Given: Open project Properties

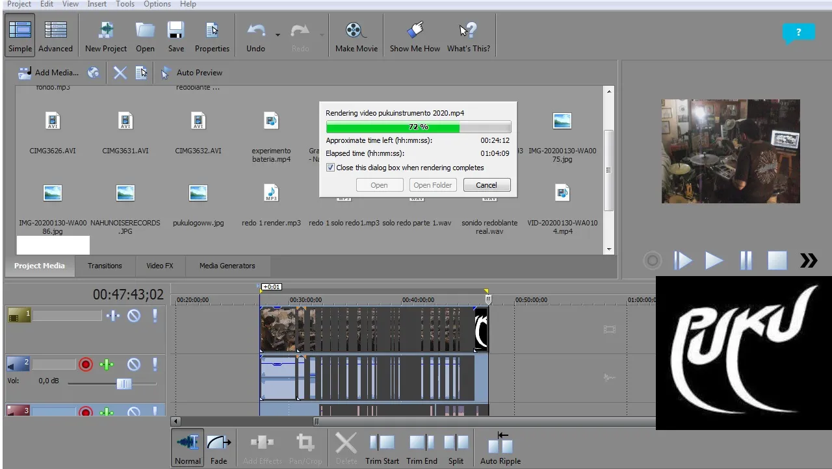Looking at the screenshot, I should tap(212, 35).
